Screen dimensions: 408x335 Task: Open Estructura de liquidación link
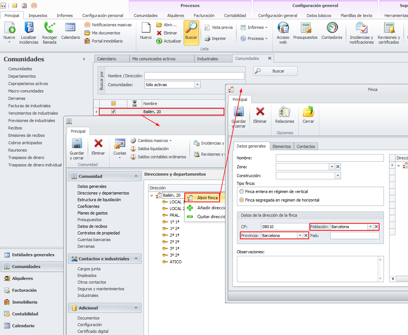click(x=99, y=200)
